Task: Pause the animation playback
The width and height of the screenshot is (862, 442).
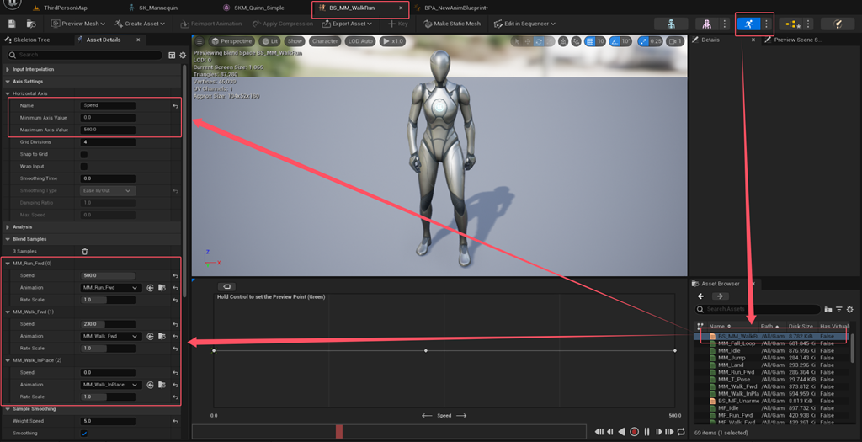Action: (x=646, y=432)
